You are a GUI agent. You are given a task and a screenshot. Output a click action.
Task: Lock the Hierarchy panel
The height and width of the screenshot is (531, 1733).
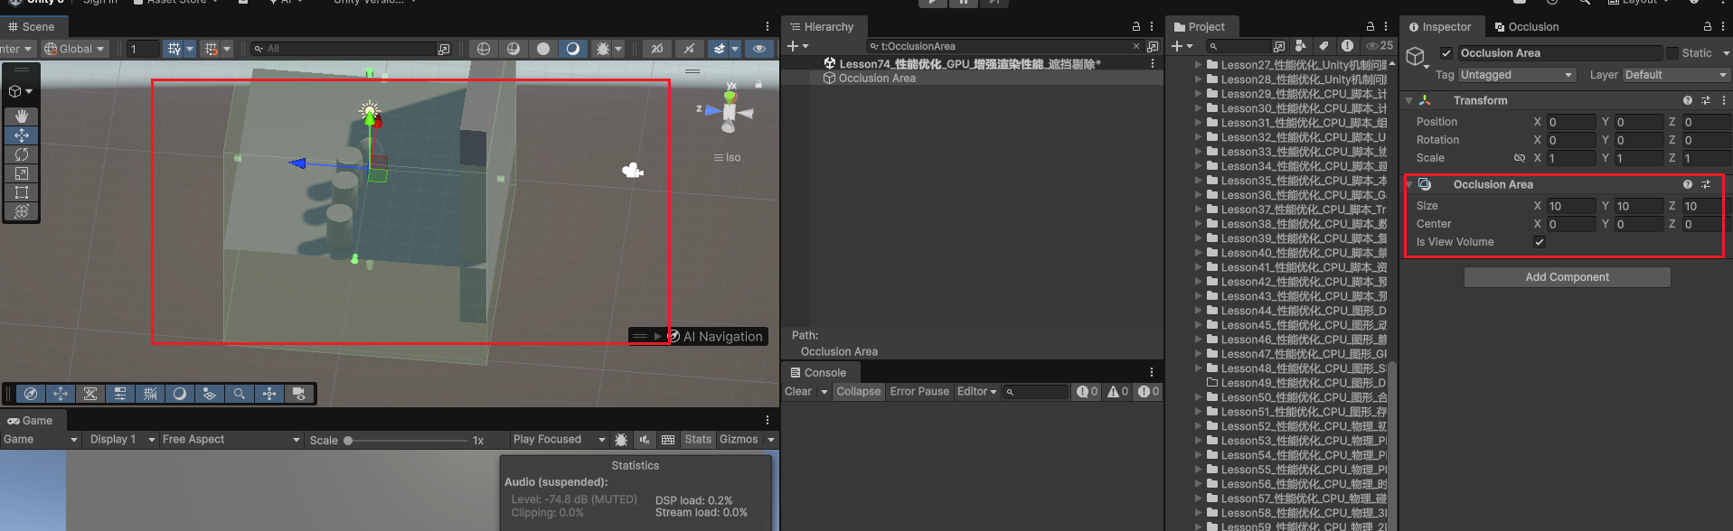click(1136, 27)
